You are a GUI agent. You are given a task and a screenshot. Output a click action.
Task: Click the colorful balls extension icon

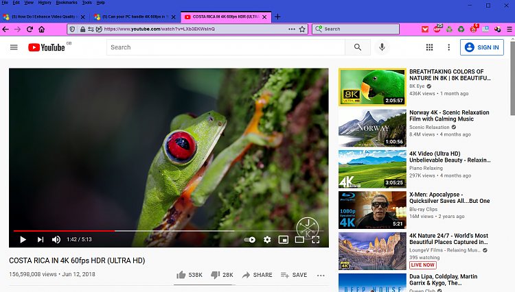498,29
